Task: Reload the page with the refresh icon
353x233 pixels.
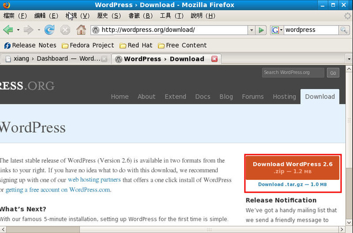Action: [49, 30]
